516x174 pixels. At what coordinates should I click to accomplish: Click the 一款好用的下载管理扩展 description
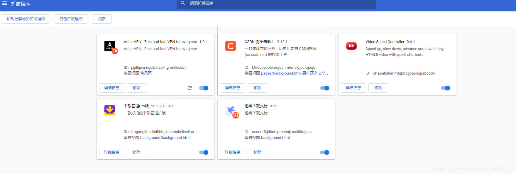[x=145, y=113]
